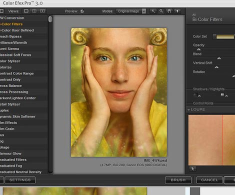Choose the arrow select tool
The width and height of the screenshot is (235, 195).
pyautogui.click(x=153, y=11)
